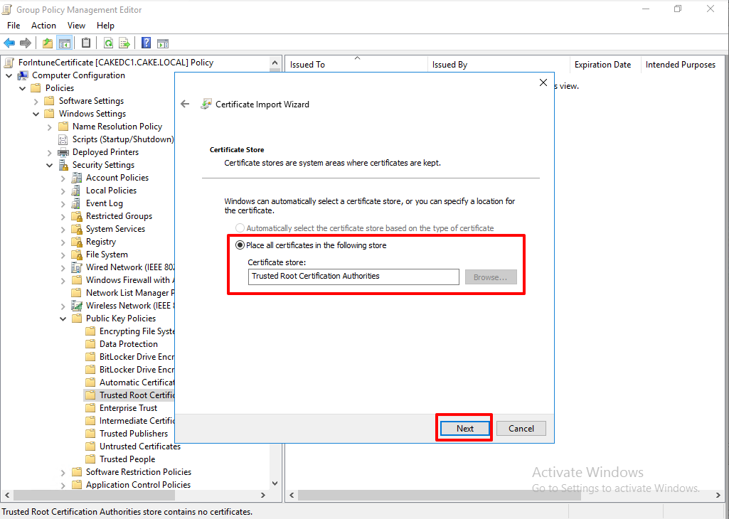Click the Browse... button for certificate store
729x519 pixels.
click(x=491, y=277)
